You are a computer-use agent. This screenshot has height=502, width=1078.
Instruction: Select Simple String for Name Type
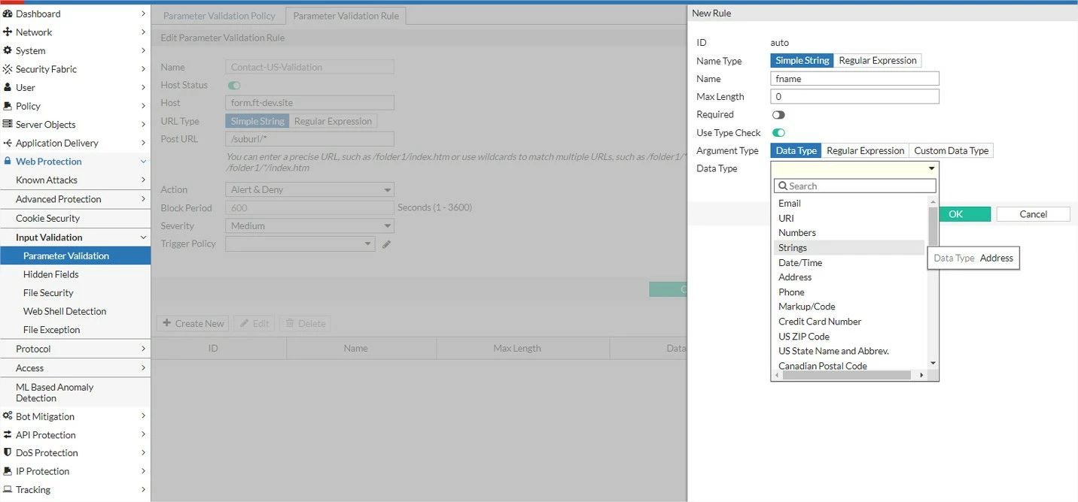[802, 61]
